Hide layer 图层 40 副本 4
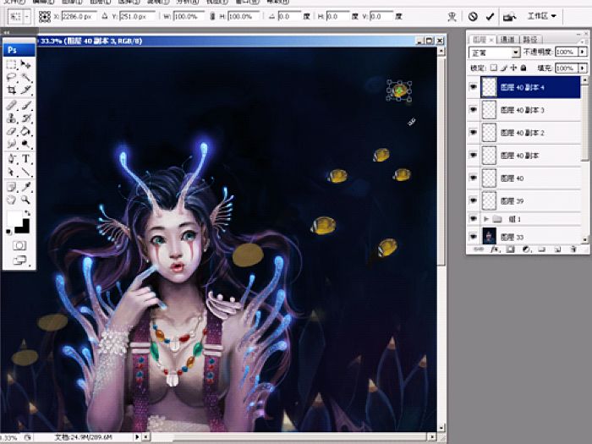This screenshot has width=592, height=444. tap(473, 87)
